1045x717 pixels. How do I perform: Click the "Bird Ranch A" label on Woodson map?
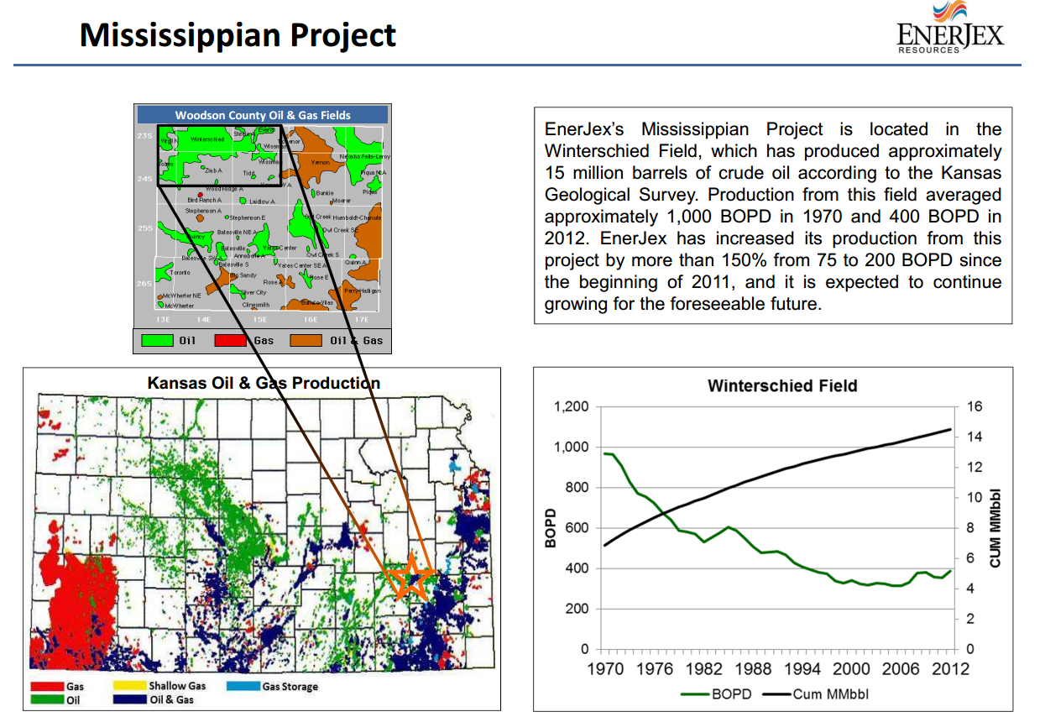click(x=204, y=201)
